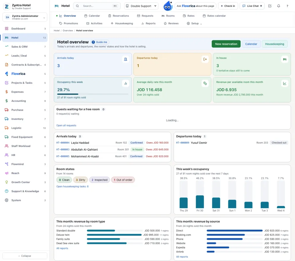Click the notification bell icon
The height and width of the screenshot is (261, 295).
[x=279, y=6]
